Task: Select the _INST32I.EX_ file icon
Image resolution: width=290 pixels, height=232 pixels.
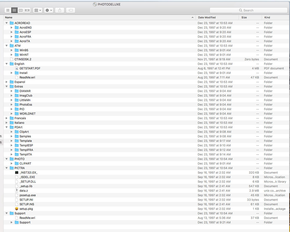Action: (17, 173)
